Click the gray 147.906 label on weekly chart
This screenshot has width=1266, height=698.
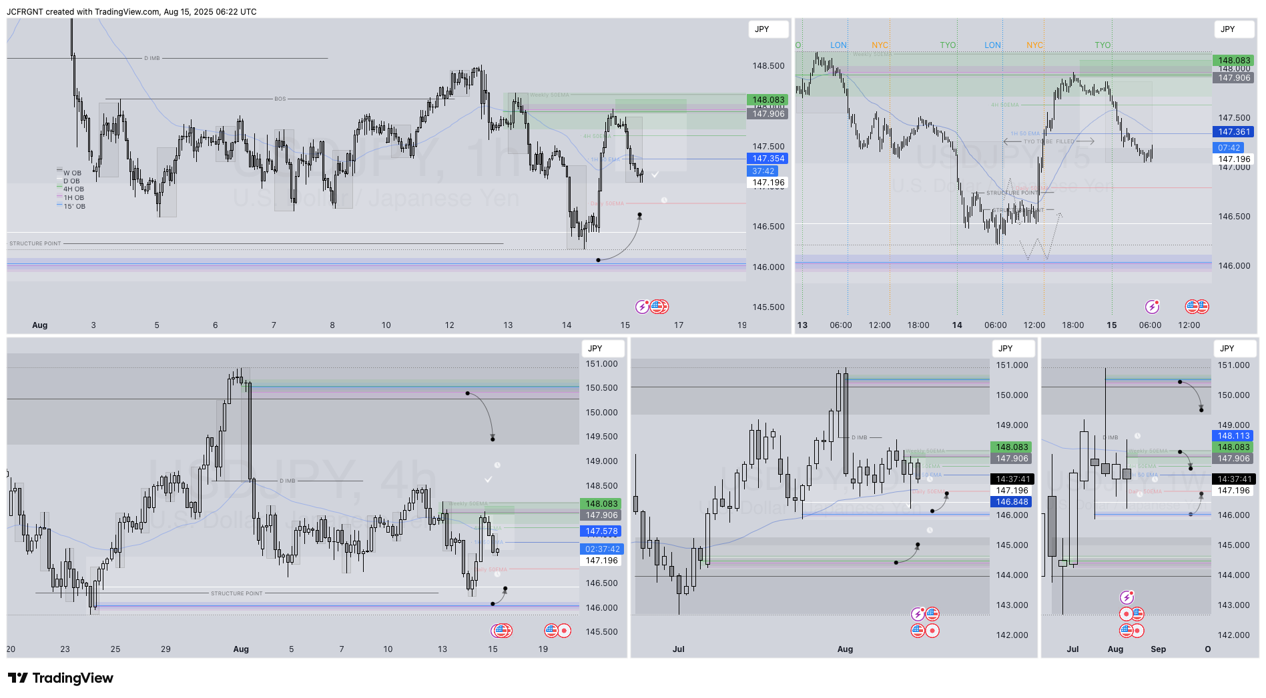click(x=1233, y=459)
